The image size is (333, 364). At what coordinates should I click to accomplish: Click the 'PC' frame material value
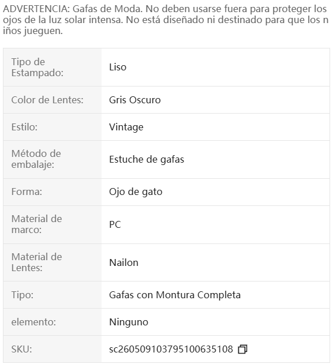click(x=115, y=224)
